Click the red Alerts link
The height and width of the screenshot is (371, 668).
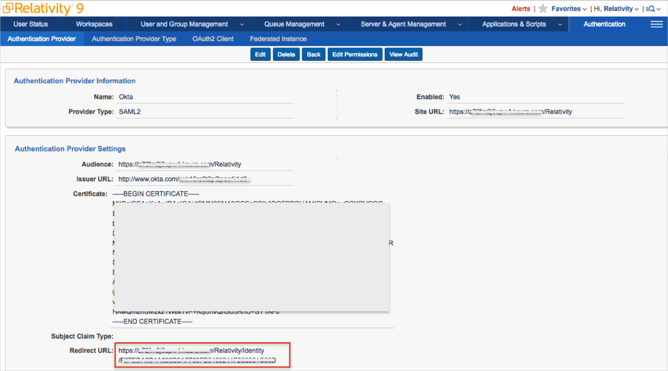(x=520, y=9)
